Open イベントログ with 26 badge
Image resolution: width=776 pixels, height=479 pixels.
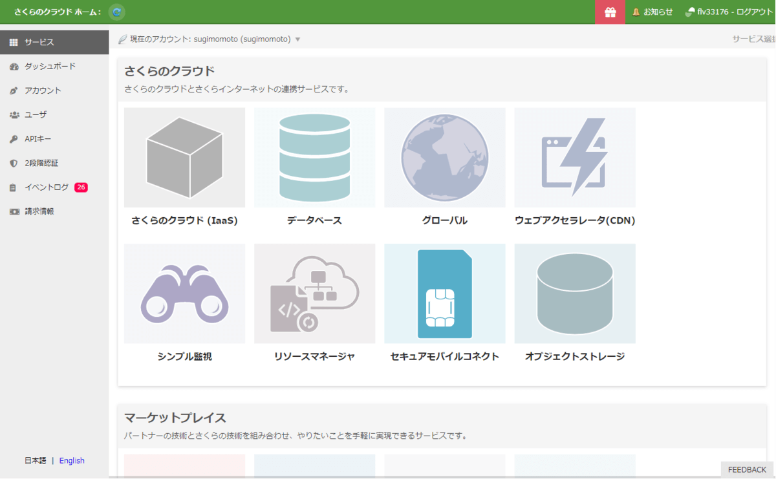click(x=47, y=187)
